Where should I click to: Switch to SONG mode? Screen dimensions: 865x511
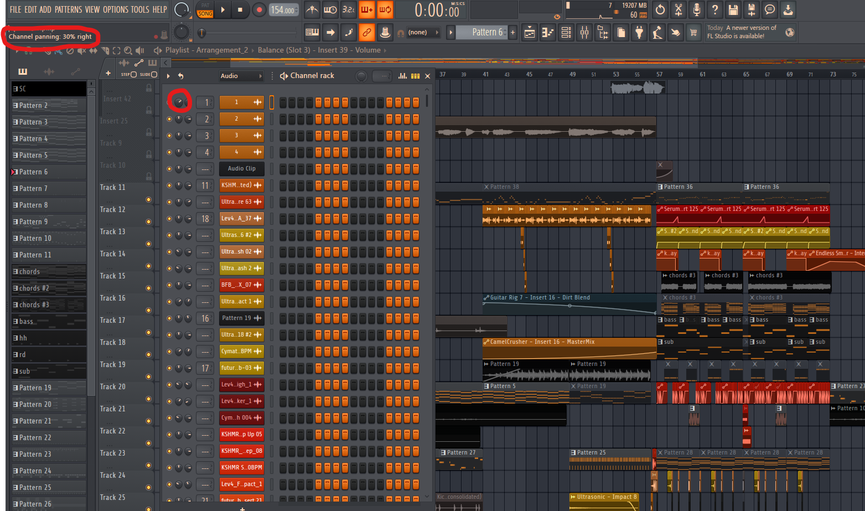pos(205,13)
